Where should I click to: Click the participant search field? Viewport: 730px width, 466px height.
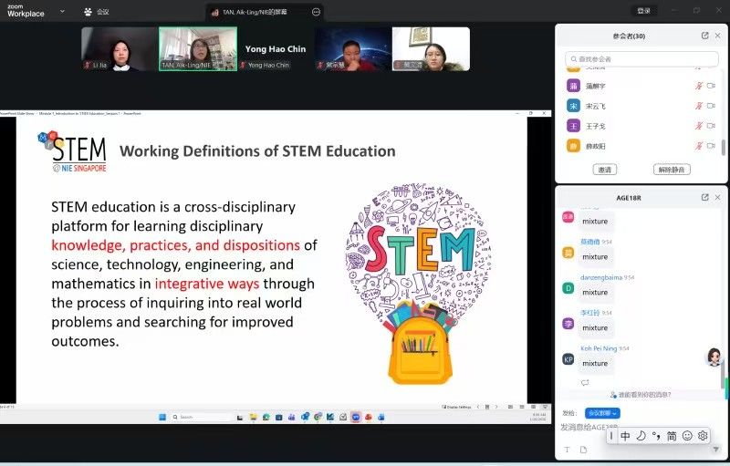coord(641,58)
